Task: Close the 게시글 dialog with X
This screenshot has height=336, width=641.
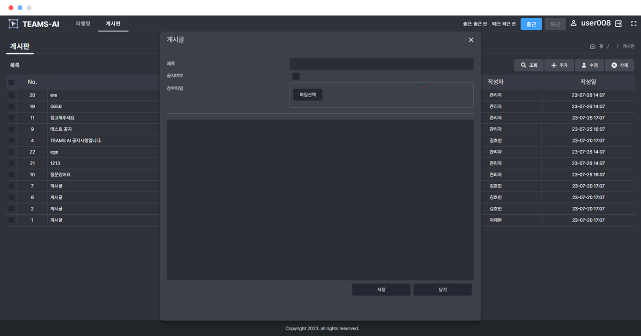Action: click(x=471, y=40)
